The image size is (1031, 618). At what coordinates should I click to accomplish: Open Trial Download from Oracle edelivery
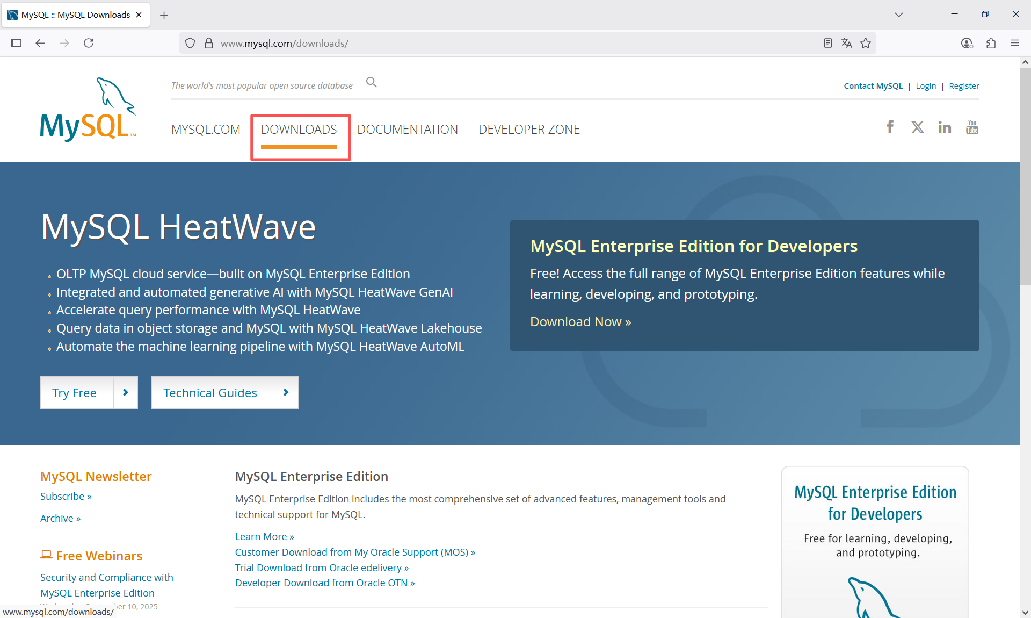pos(321,567)
